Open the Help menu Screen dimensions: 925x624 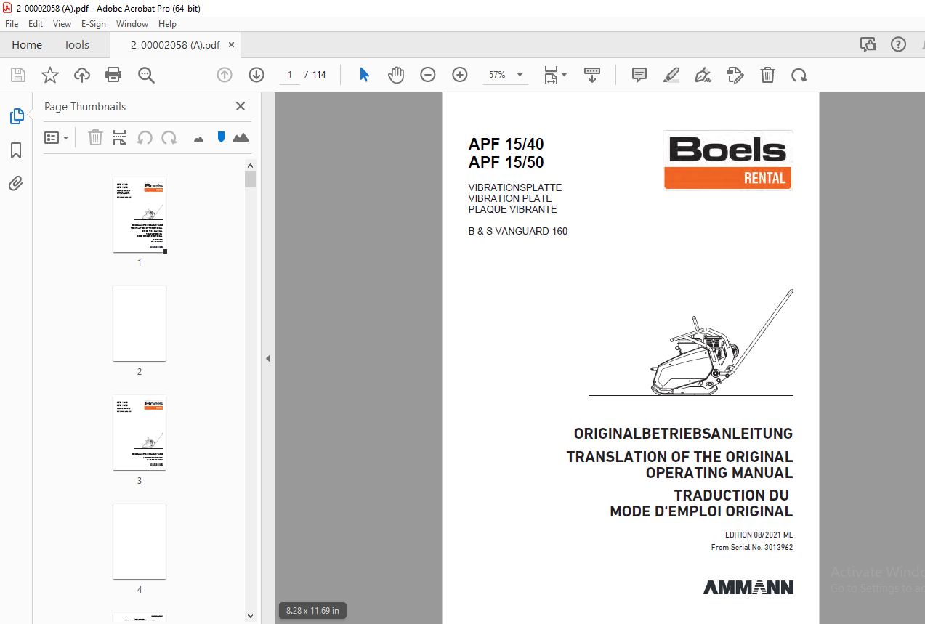click(x=167, y=23)
